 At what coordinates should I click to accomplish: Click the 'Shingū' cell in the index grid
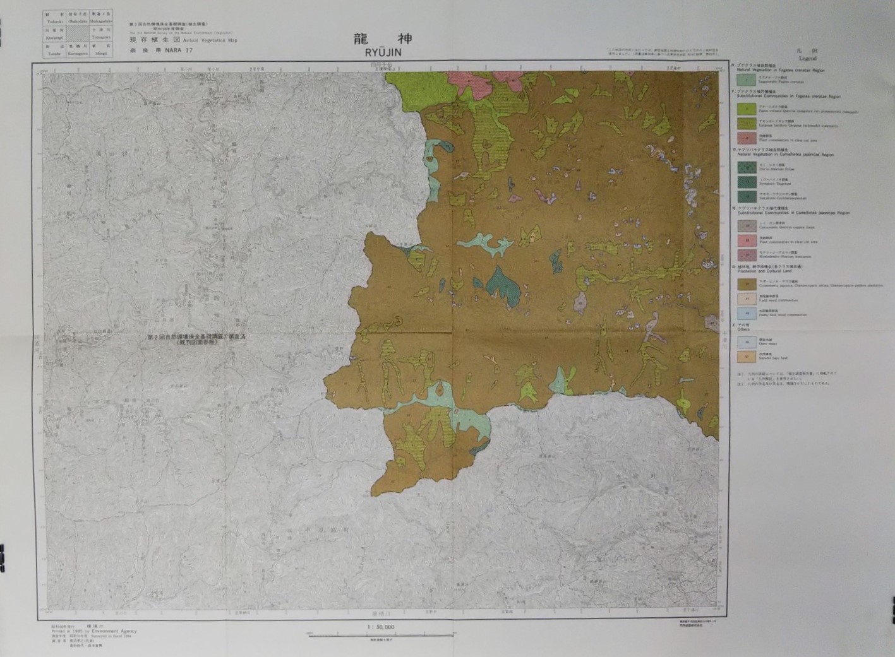[x=100, y=50]
